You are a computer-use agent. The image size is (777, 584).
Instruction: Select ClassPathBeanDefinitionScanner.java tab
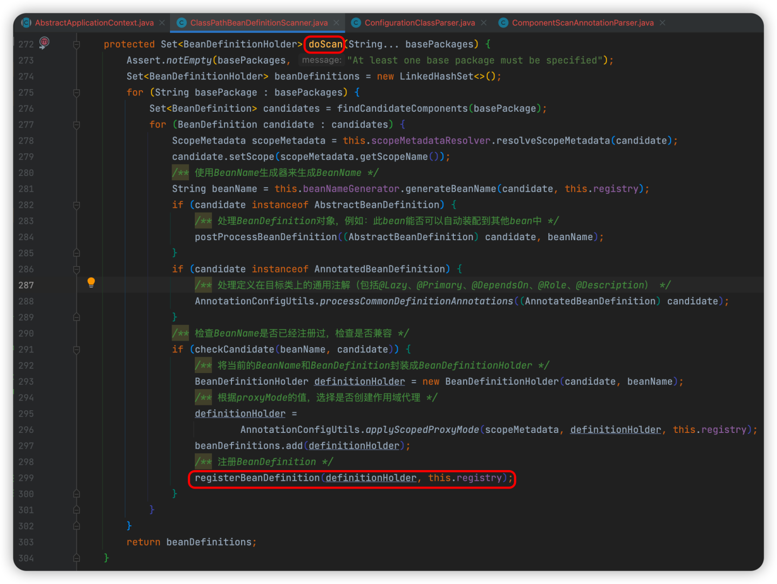(x=258, y=23)
